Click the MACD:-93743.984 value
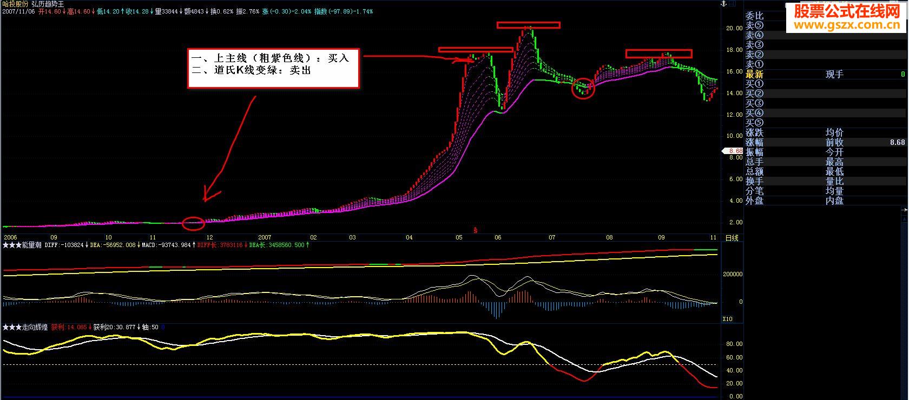 coord(166,245)
